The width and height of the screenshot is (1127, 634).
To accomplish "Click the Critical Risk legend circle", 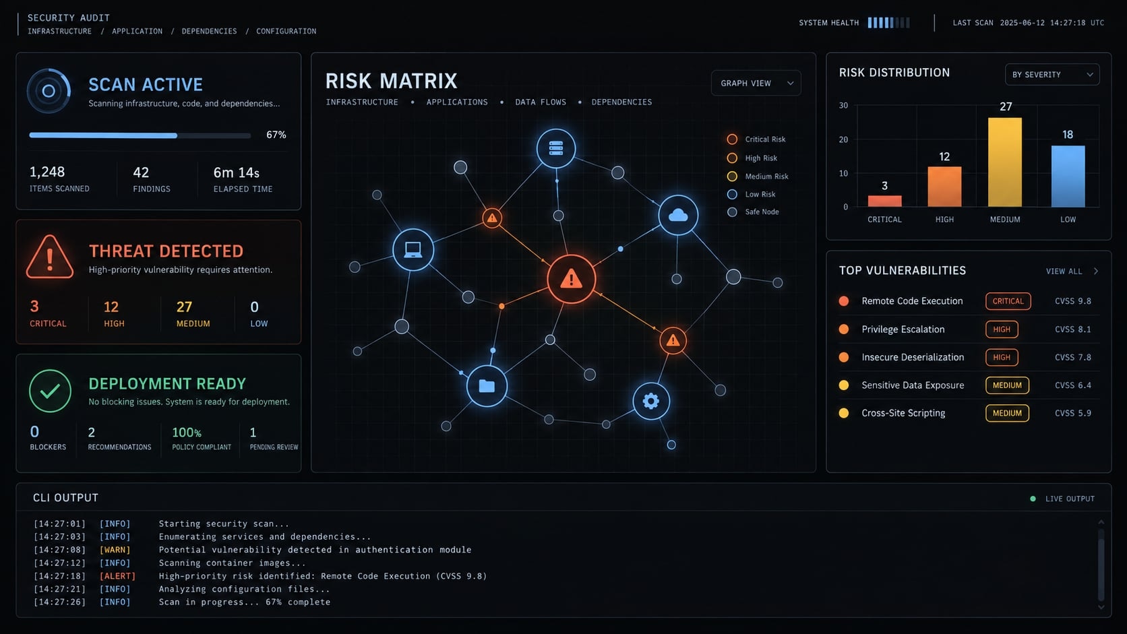I will coord(732,139).
